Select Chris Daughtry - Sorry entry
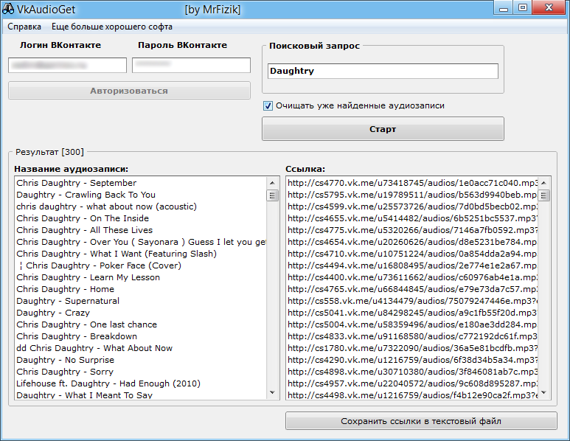Screen dimensions: 570x441 pyautogui.click(x=141, y=372)
